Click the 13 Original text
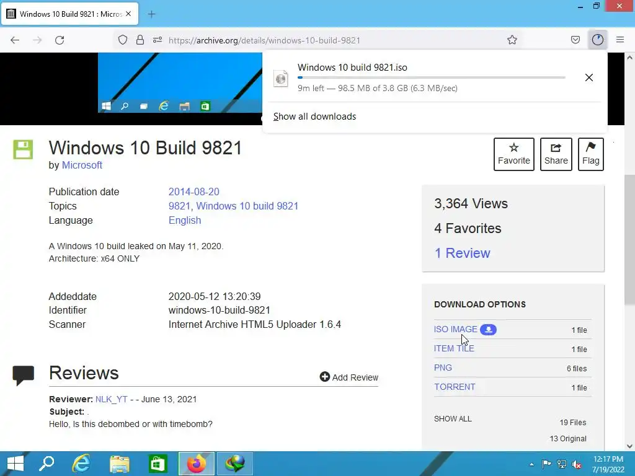Image resolution: width=635 pixels, height=476 pixels. point(568,439)
